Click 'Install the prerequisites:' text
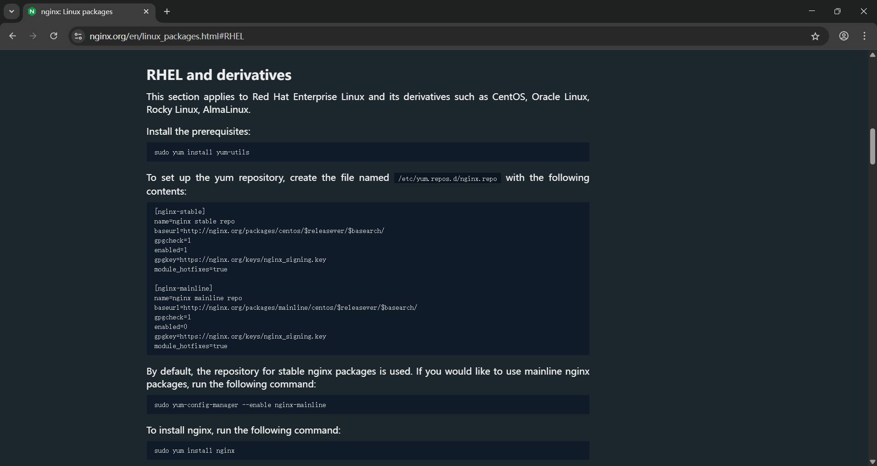 point(198,132)
